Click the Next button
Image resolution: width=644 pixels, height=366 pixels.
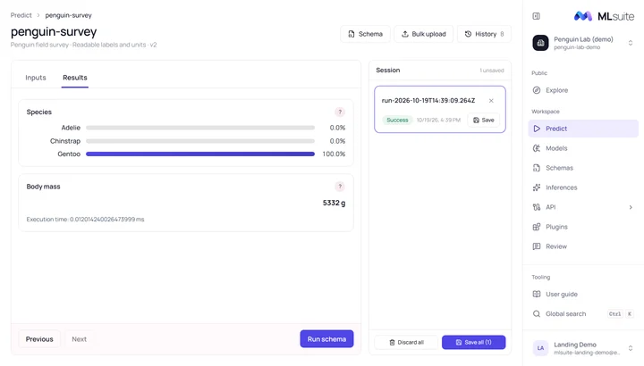[x=80, y=339]
